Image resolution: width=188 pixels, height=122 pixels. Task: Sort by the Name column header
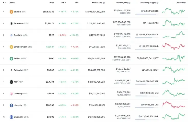(x=12, y=3)
